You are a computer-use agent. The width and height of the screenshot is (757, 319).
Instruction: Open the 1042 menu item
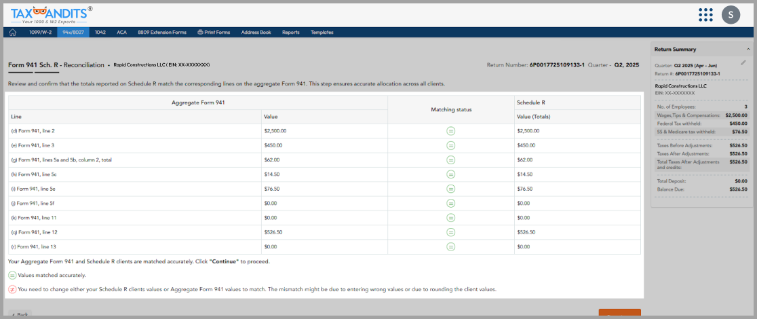[x=100, y=32]
